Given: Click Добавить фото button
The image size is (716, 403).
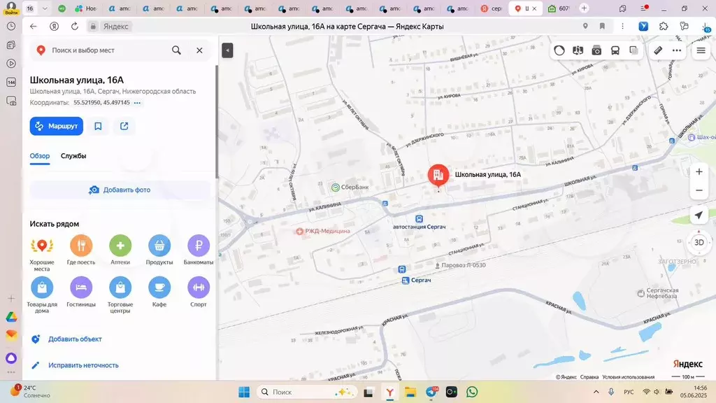Looking at the screenshot, I should click(120, 190).
